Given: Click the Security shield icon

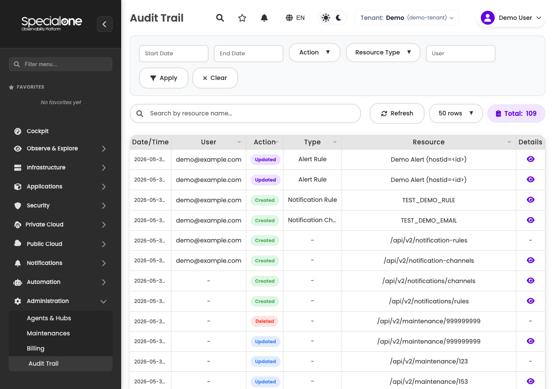Looking at the screenshot, I should pos(18,205).
